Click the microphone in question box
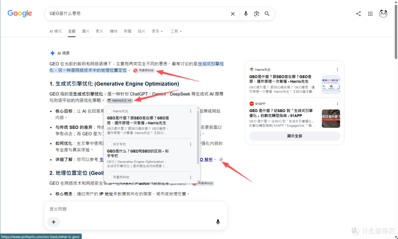The image size is (398, 239). pyautogui.click(x=218, y=222)
